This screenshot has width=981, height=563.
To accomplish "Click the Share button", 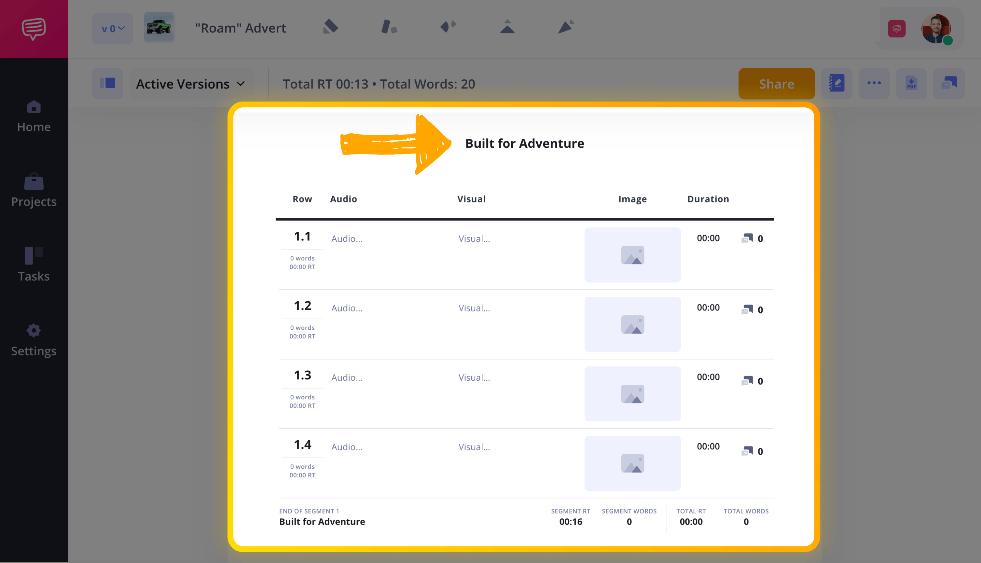I will (x=777, y=84).
